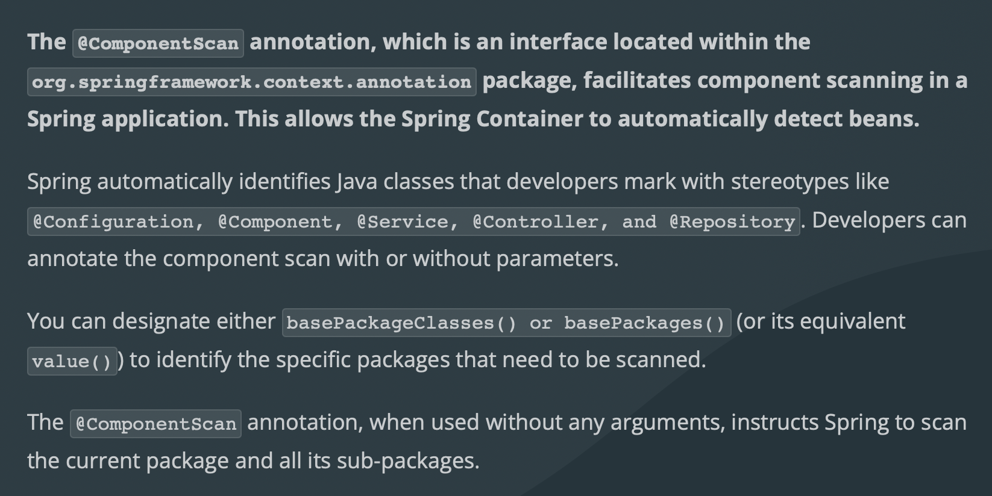Click basePackageClasses() in the code snippet

[x=401, y=323]
